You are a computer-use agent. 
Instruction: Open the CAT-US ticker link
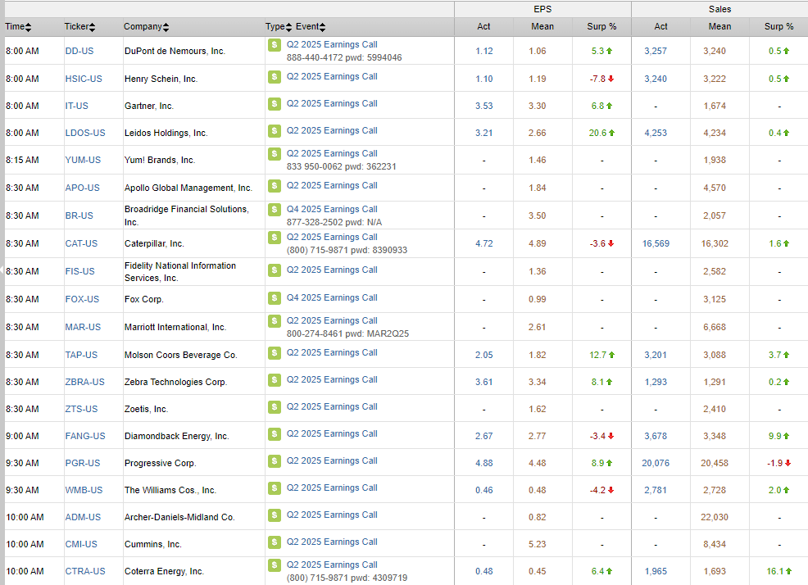[x=81, y=243]
